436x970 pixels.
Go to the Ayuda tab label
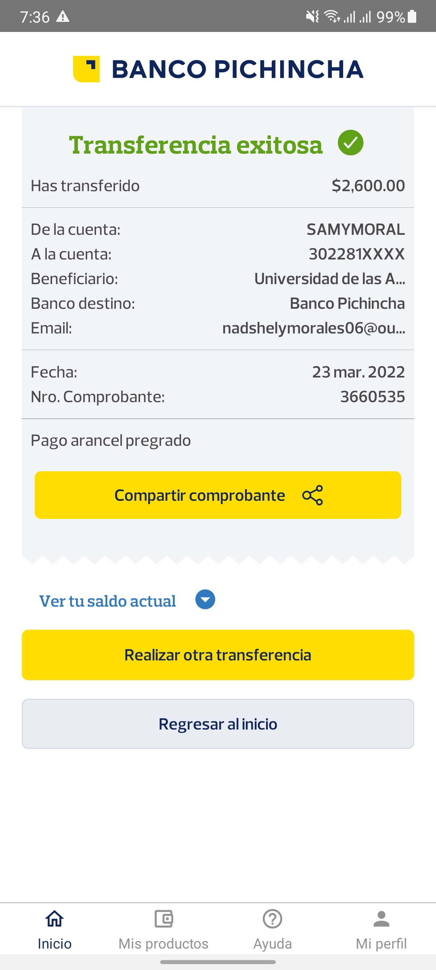[272, 944]
